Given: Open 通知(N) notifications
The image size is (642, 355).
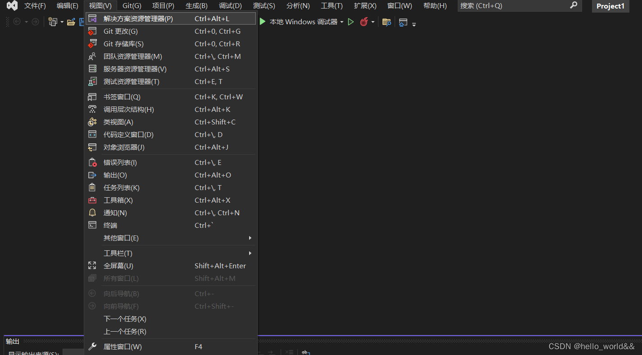Looking at the screenshot, I should (x=171, y=213).
